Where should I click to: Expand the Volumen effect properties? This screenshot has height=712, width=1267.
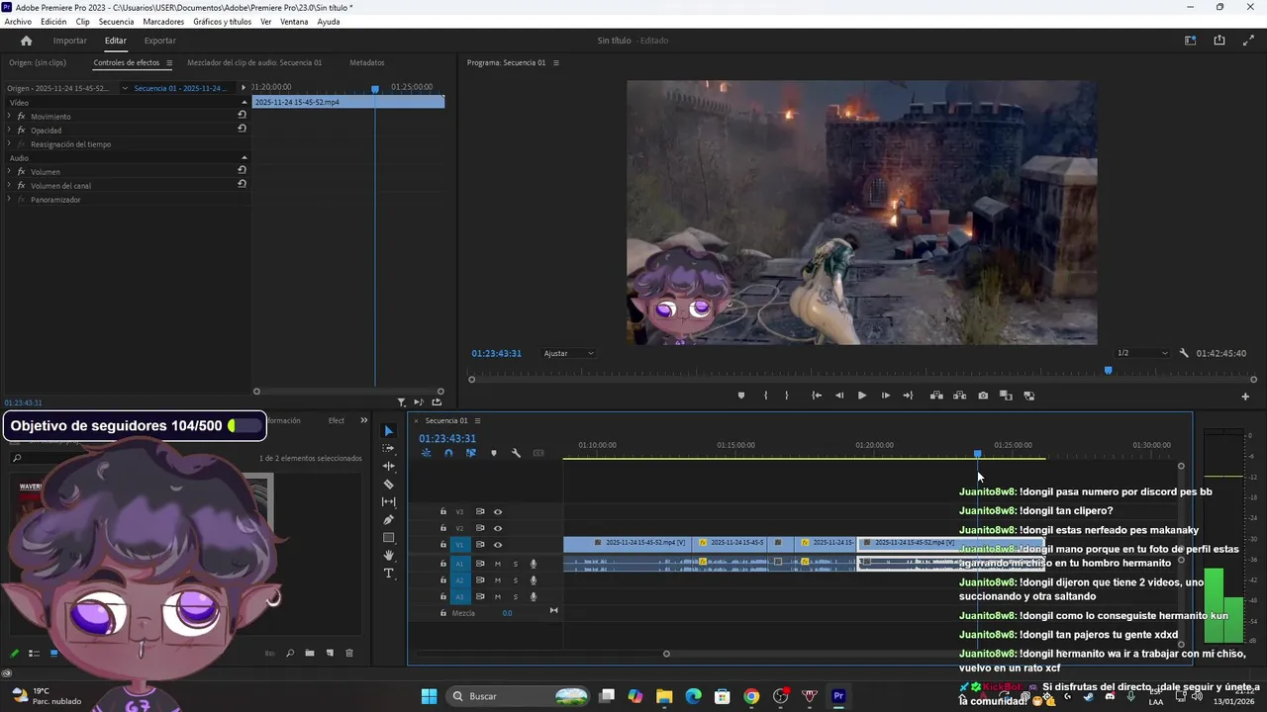point(9,171)
